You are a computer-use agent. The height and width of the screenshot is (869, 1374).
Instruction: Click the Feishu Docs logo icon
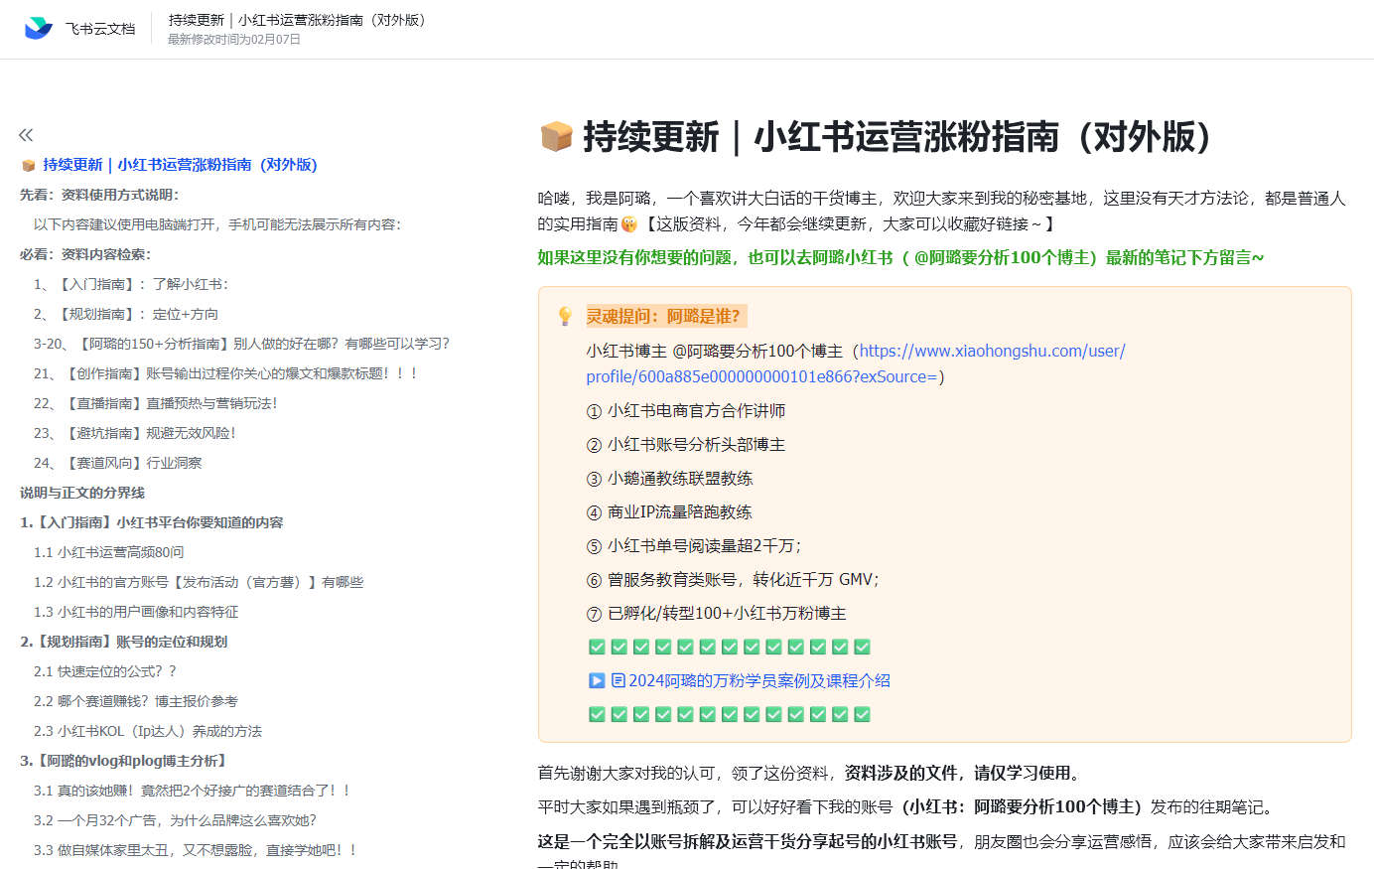[38, 28]
